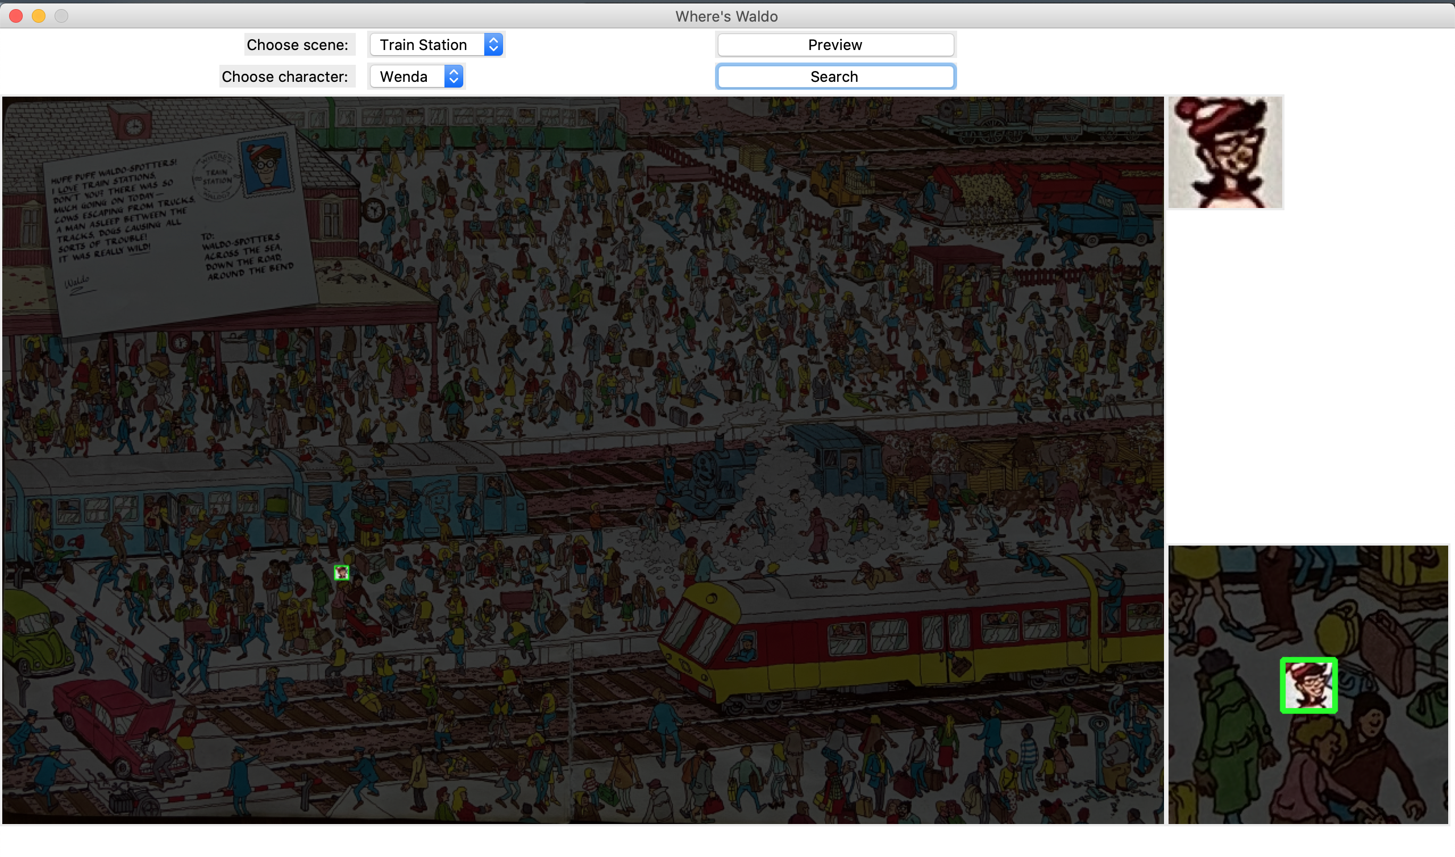Click the Waldo stamp on the postcard
1455x857 pixels.
(x=265, y=165)
